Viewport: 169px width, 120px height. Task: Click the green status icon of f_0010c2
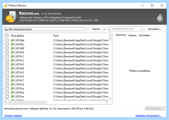pos(12,60)
